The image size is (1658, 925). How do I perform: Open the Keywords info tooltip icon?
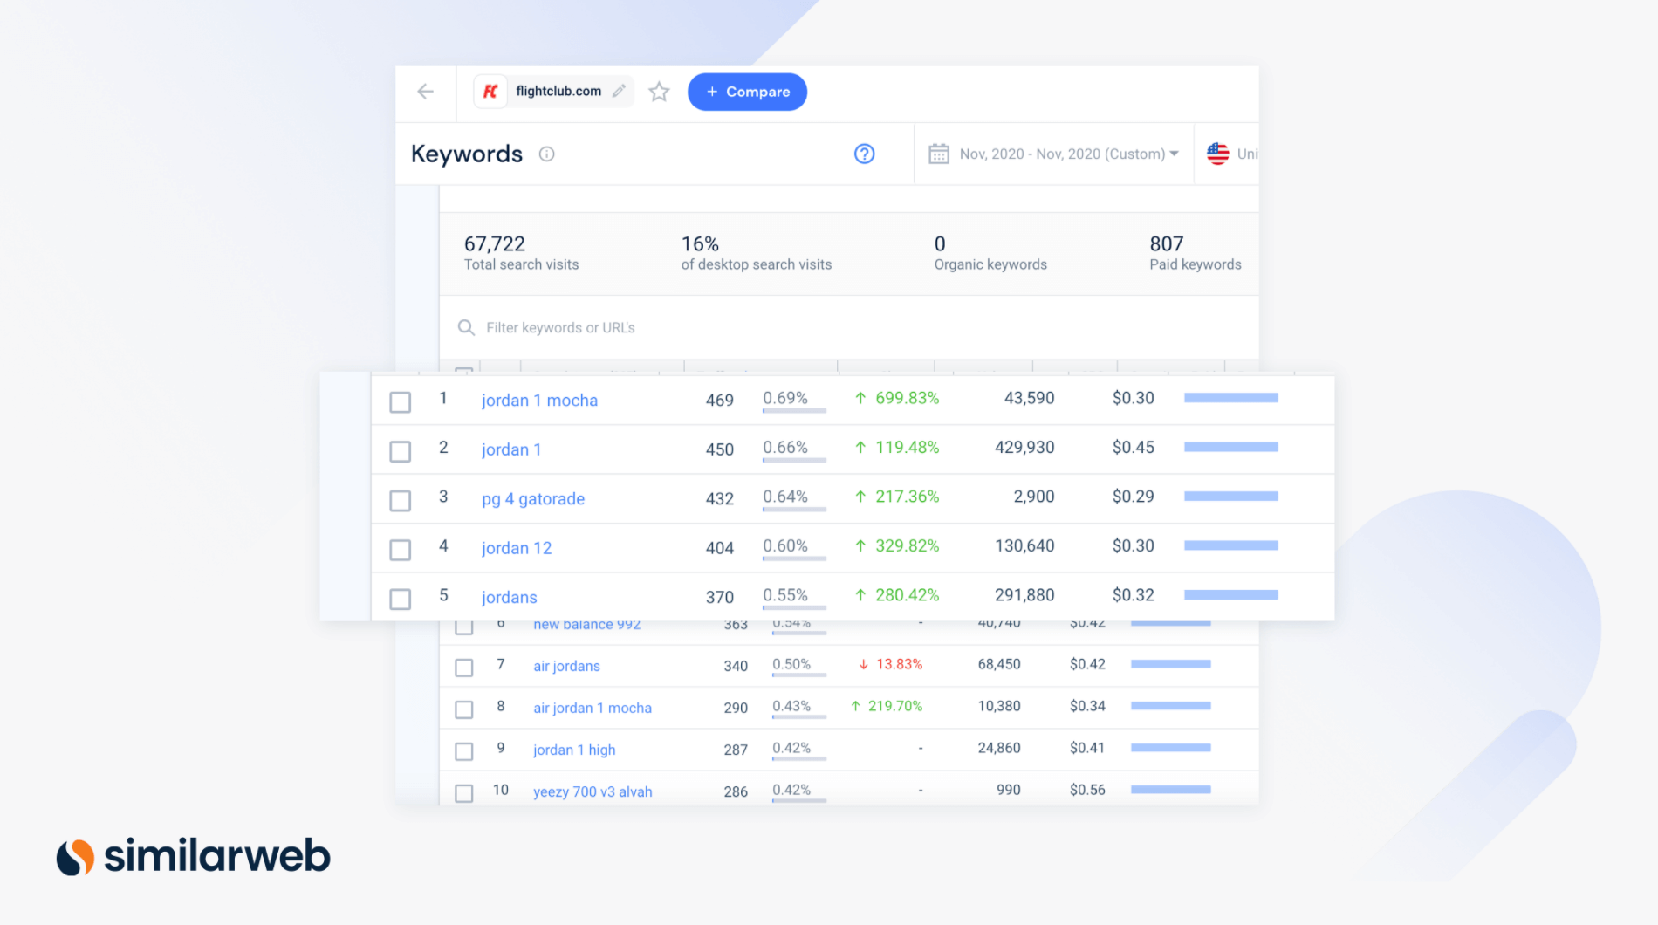547,154
